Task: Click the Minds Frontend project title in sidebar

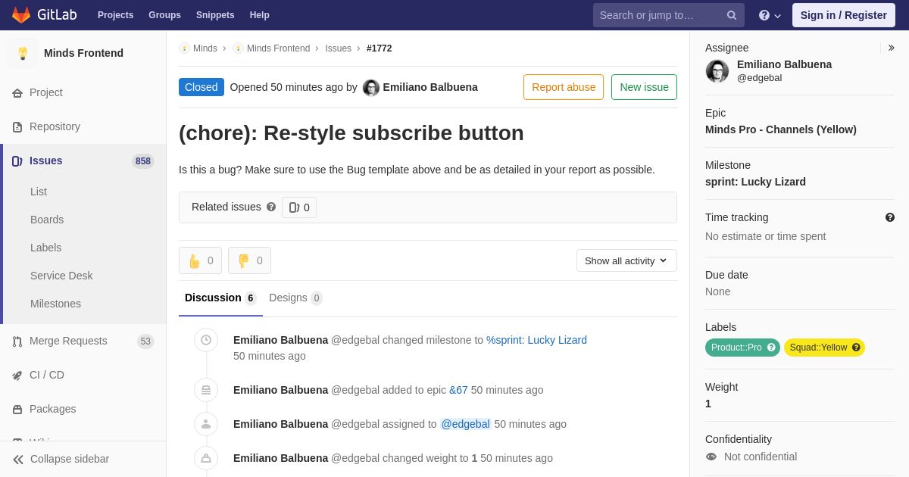Action: tap(83, 53)
